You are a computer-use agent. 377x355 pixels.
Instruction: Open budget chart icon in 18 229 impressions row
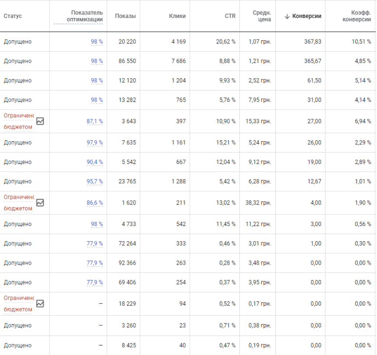40,303
